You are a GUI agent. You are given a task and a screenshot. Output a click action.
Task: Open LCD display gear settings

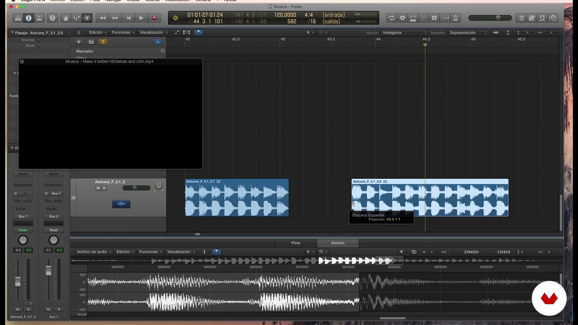[x=176, y=18]
